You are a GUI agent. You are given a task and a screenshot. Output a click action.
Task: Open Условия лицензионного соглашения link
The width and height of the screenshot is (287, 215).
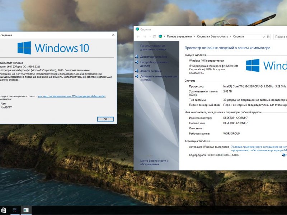[x=259, y=148]
